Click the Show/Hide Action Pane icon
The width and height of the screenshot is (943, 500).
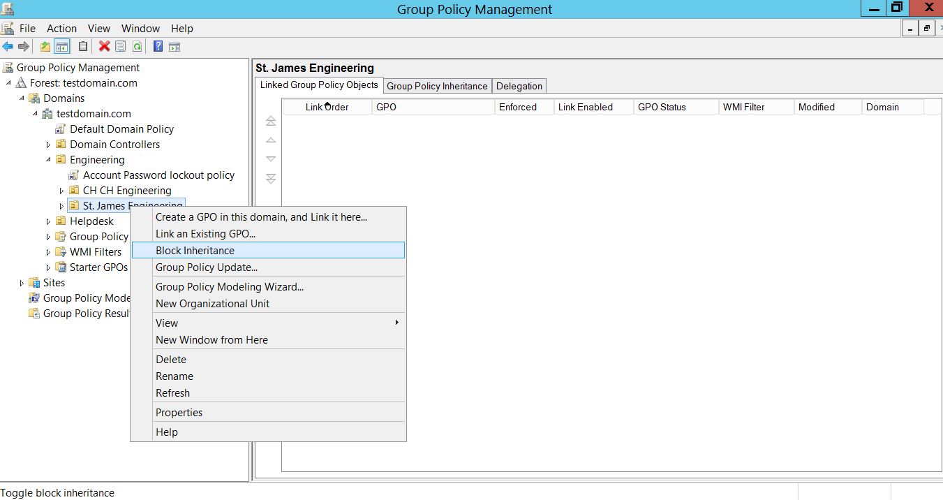tap(175, 47)
